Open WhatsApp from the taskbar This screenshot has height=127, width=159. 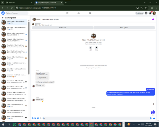tap(15, 124)
